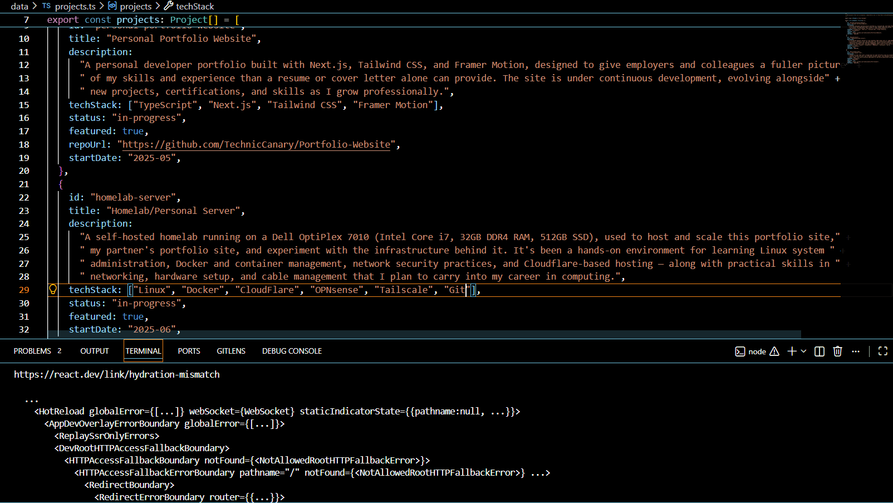
Task: Switch to the PROBLEMS tab
Action: 38,351
